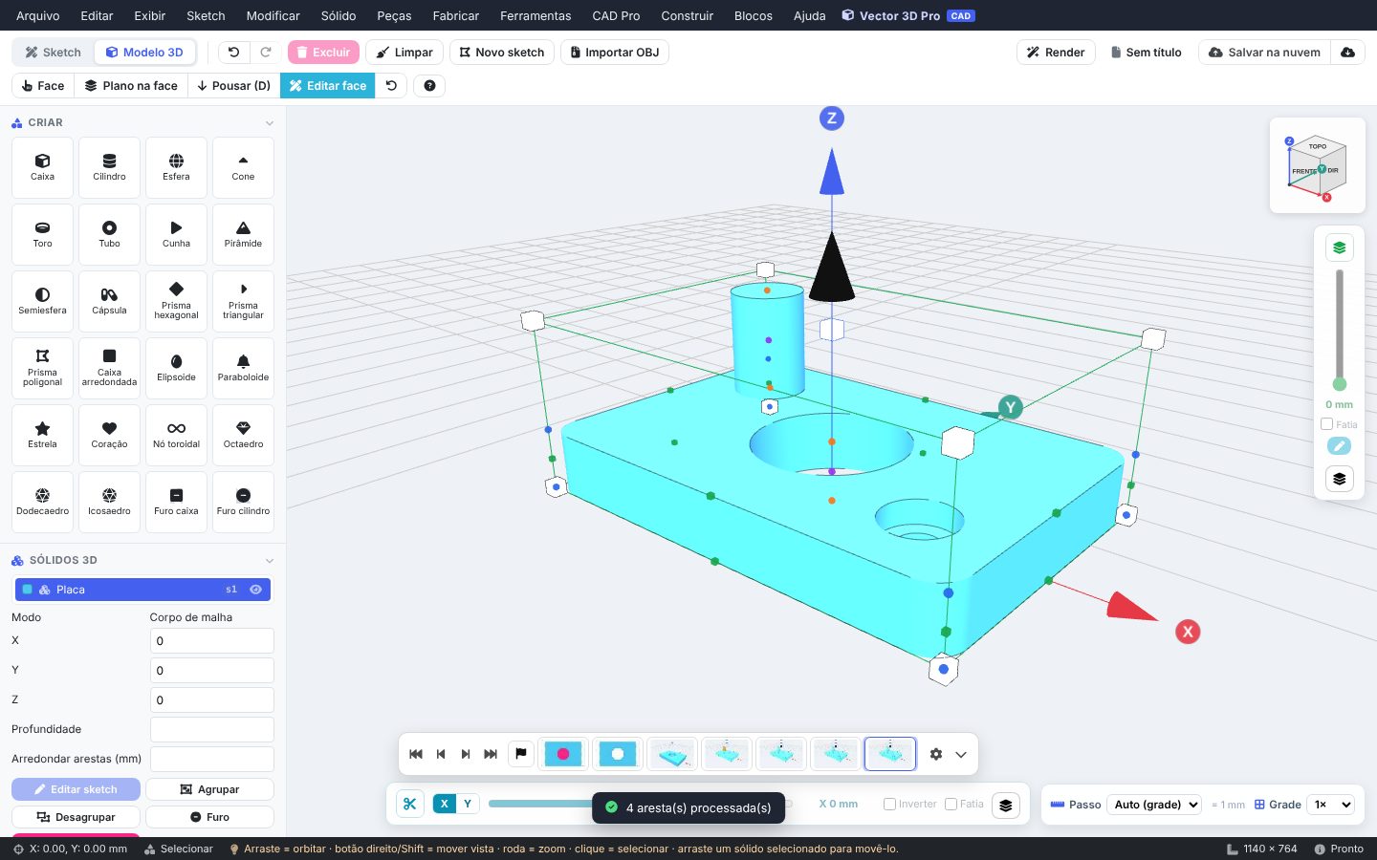1377x860 pixels.
Task: Add a Cilindro solid
Action: click(109, 167)
